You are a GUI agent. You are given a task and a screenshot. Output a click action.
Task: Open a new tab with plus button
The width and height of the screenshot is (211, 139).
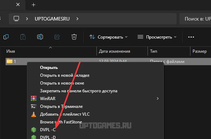(33, 5)
